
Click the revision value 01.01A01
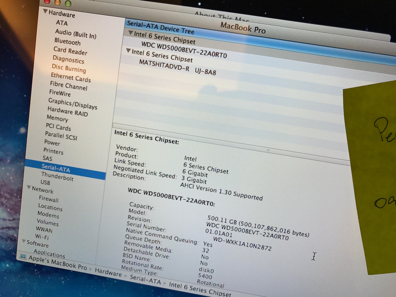coord(218,233)
